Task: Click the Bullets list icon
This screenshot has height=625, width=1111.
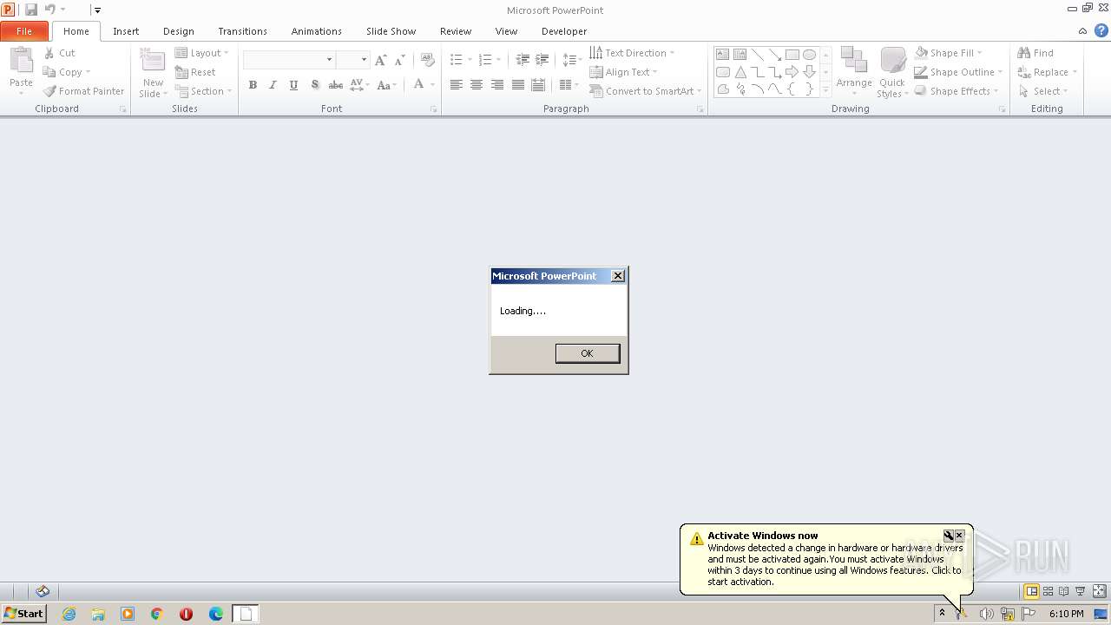Action: [x=457, y=60]
